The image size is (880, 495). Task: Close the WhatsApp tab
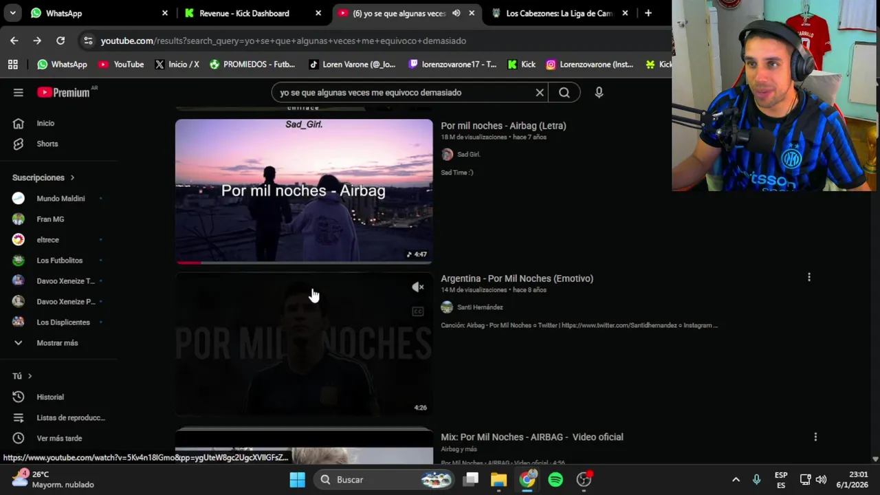click(x=165, y=13)
